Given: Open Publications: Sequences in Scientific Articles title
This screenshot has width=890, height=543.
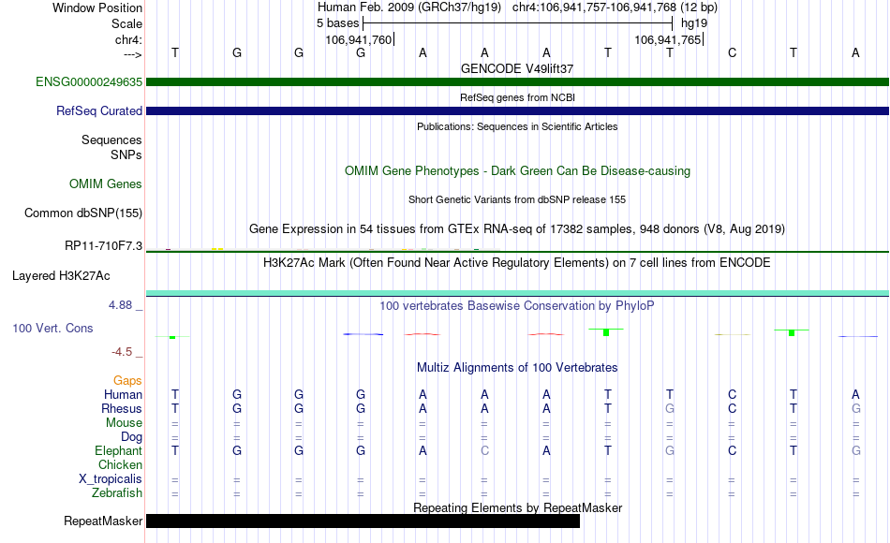Looking at the screenshot, I should (x=517, y=126).
